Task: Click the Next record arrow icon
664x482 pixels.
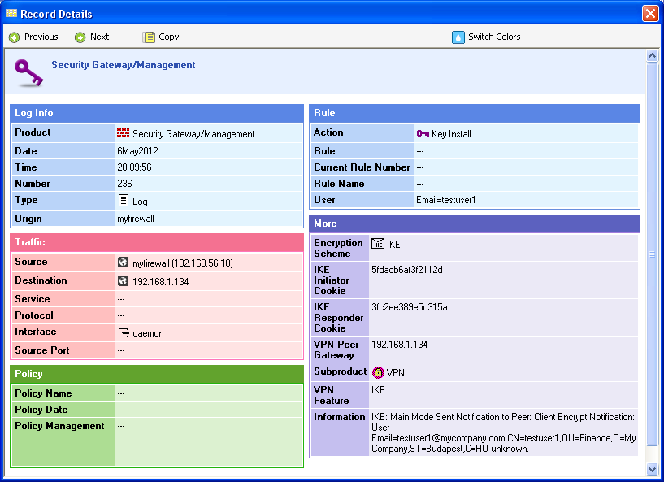Action: [80, 37]
